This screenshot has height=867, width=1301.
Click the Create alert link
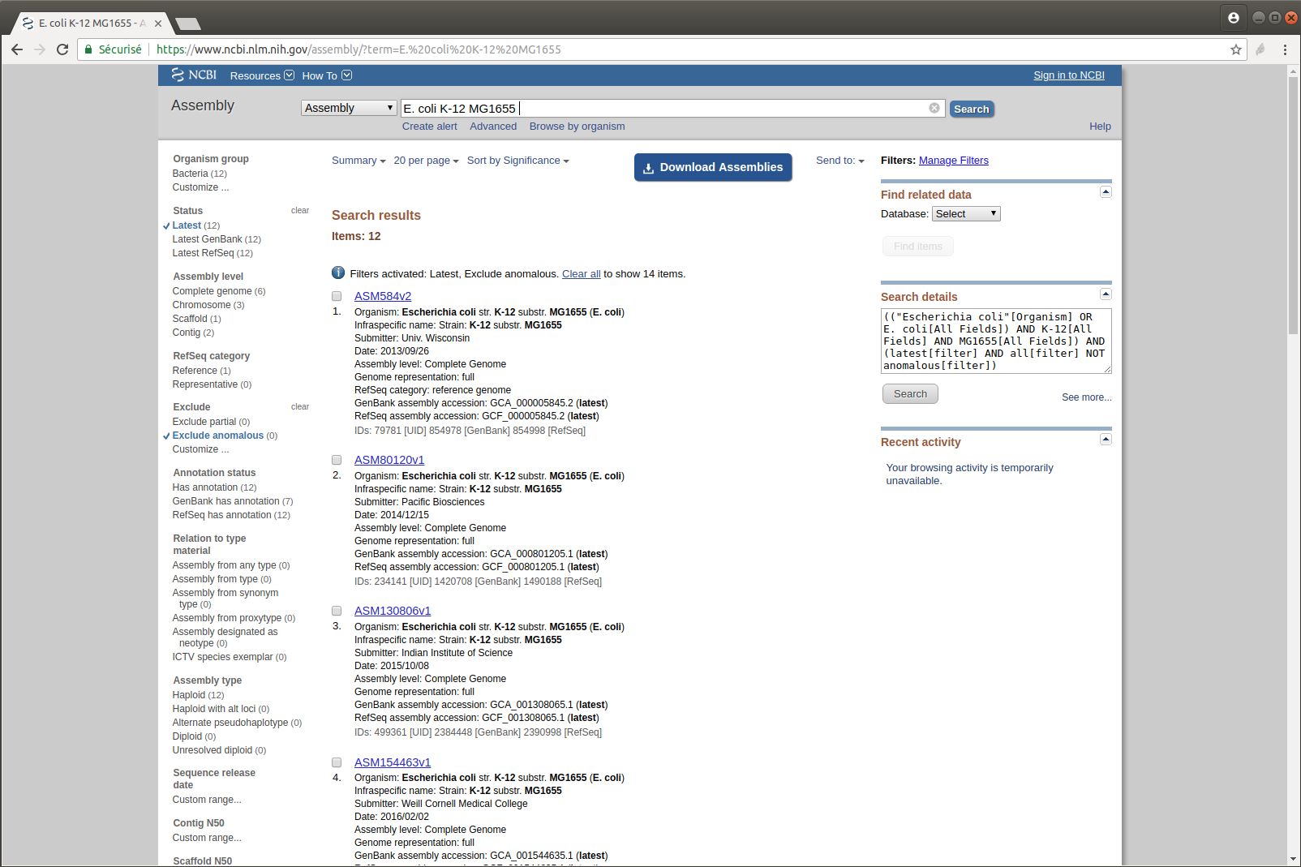[x=429, y=127]
